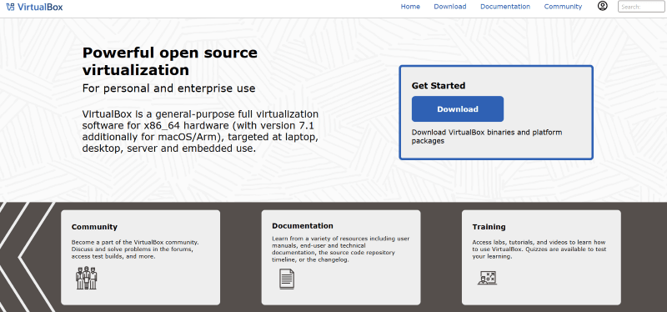Open the Download menu item in header
Viewport: 667px width, 312px height.
450,7
